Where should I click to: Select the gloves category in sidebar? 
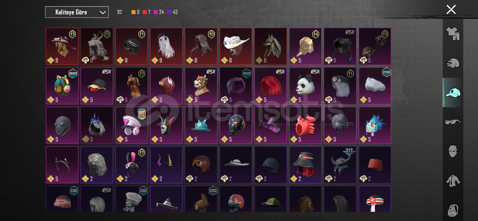[x=453, y=63]
